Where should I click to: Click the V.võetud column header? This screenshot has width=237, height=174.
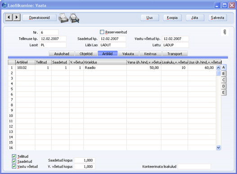[76, 62]
